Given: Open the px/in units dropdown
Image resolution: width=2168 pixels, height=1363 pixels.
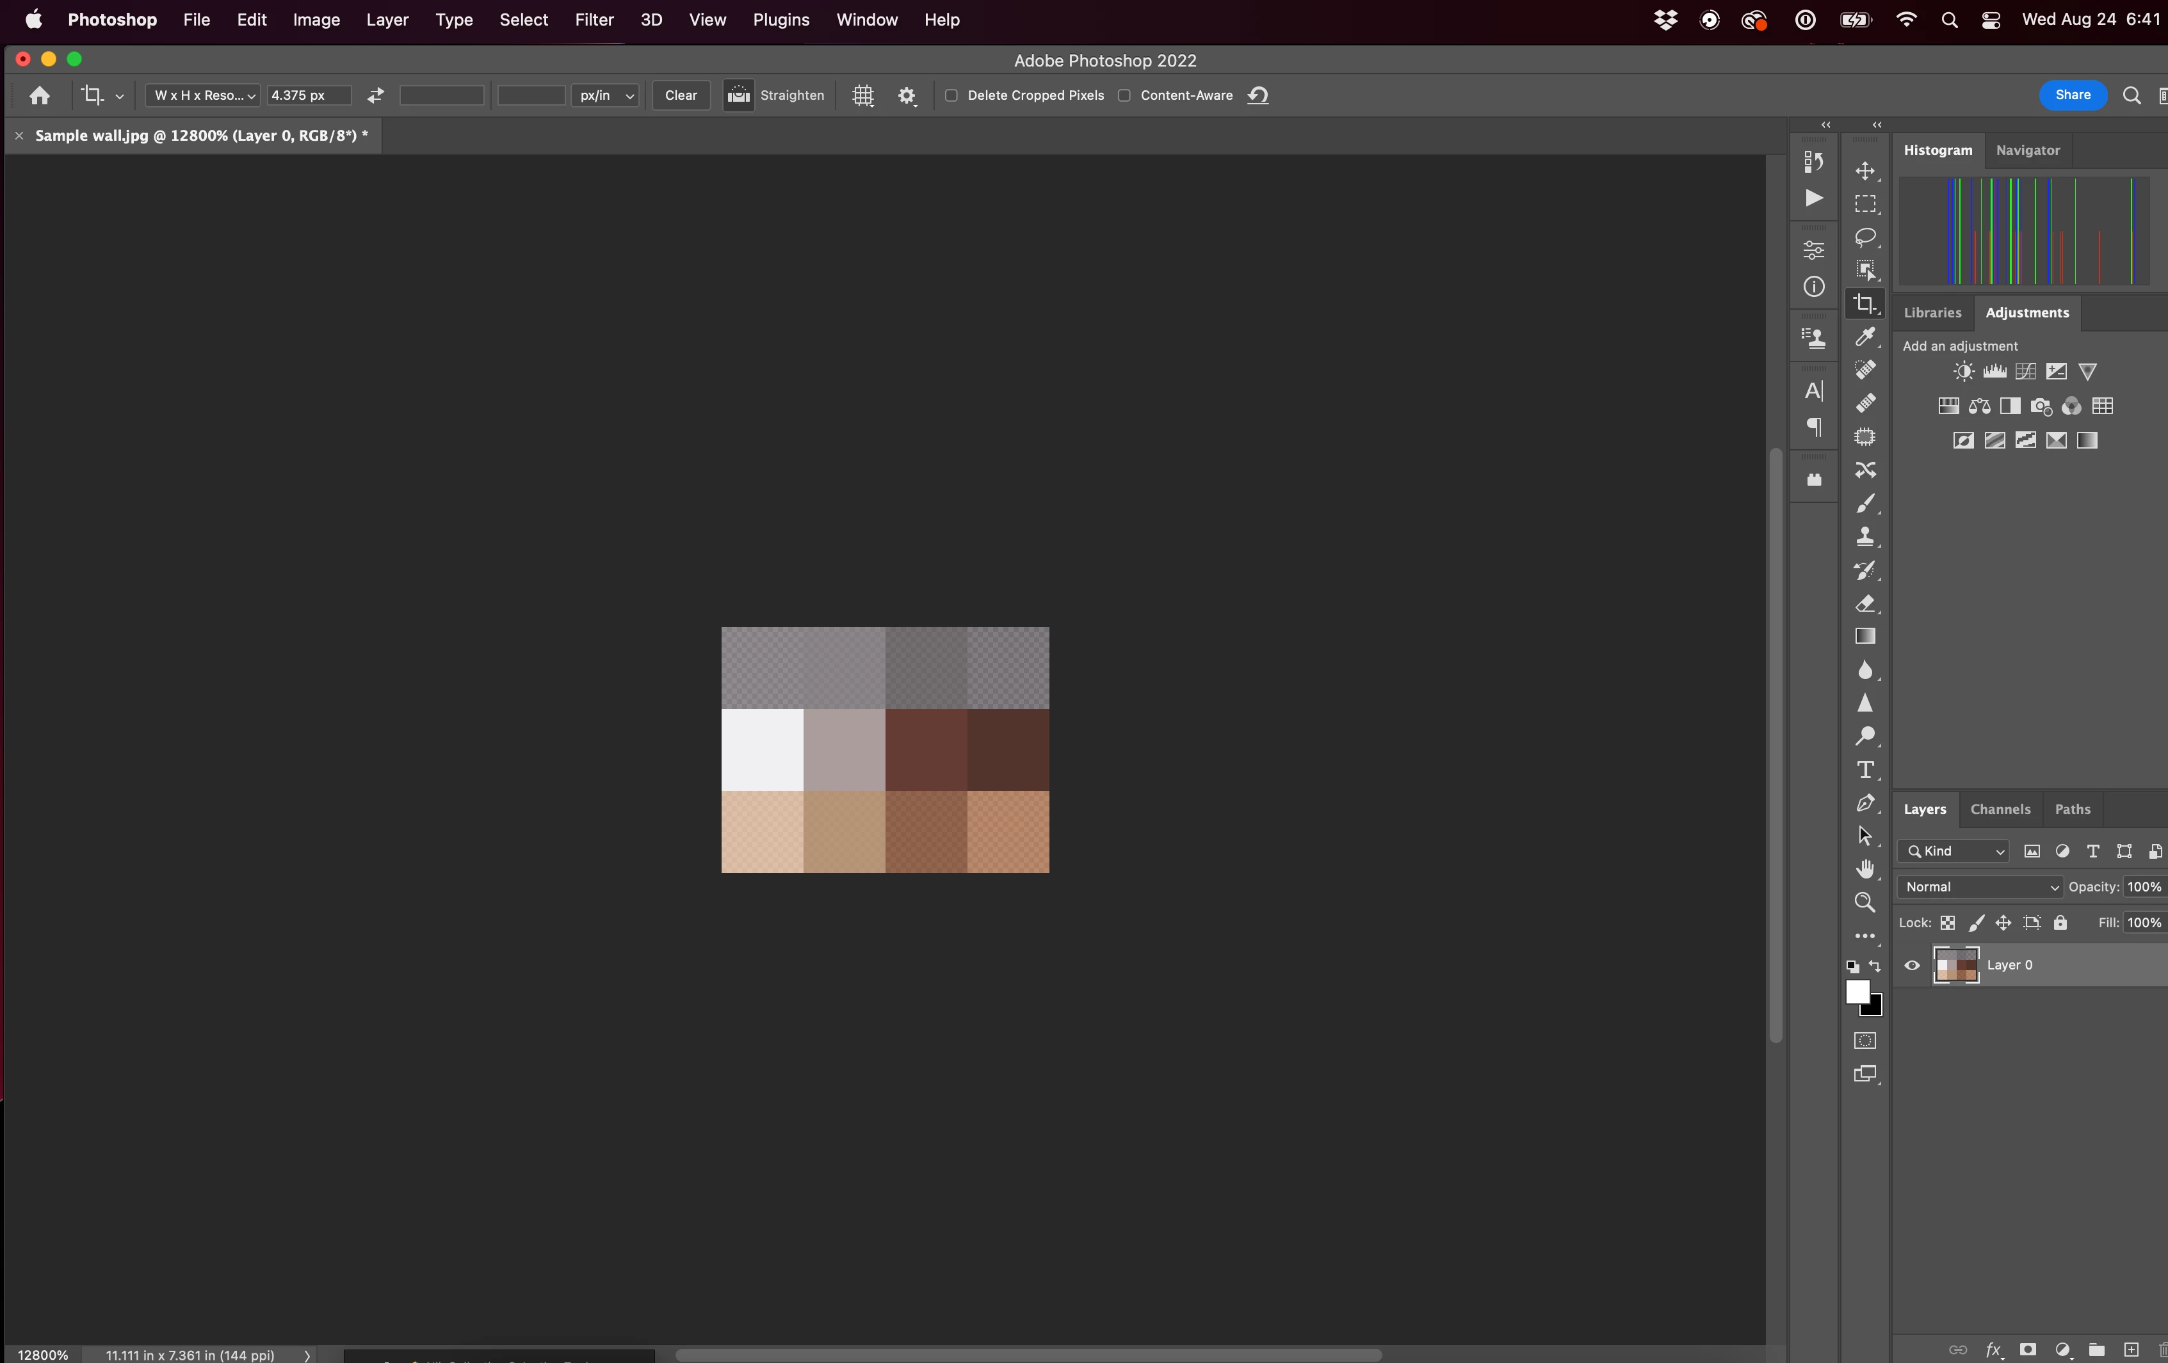Looking at the screenshot, I should point(606,95).
